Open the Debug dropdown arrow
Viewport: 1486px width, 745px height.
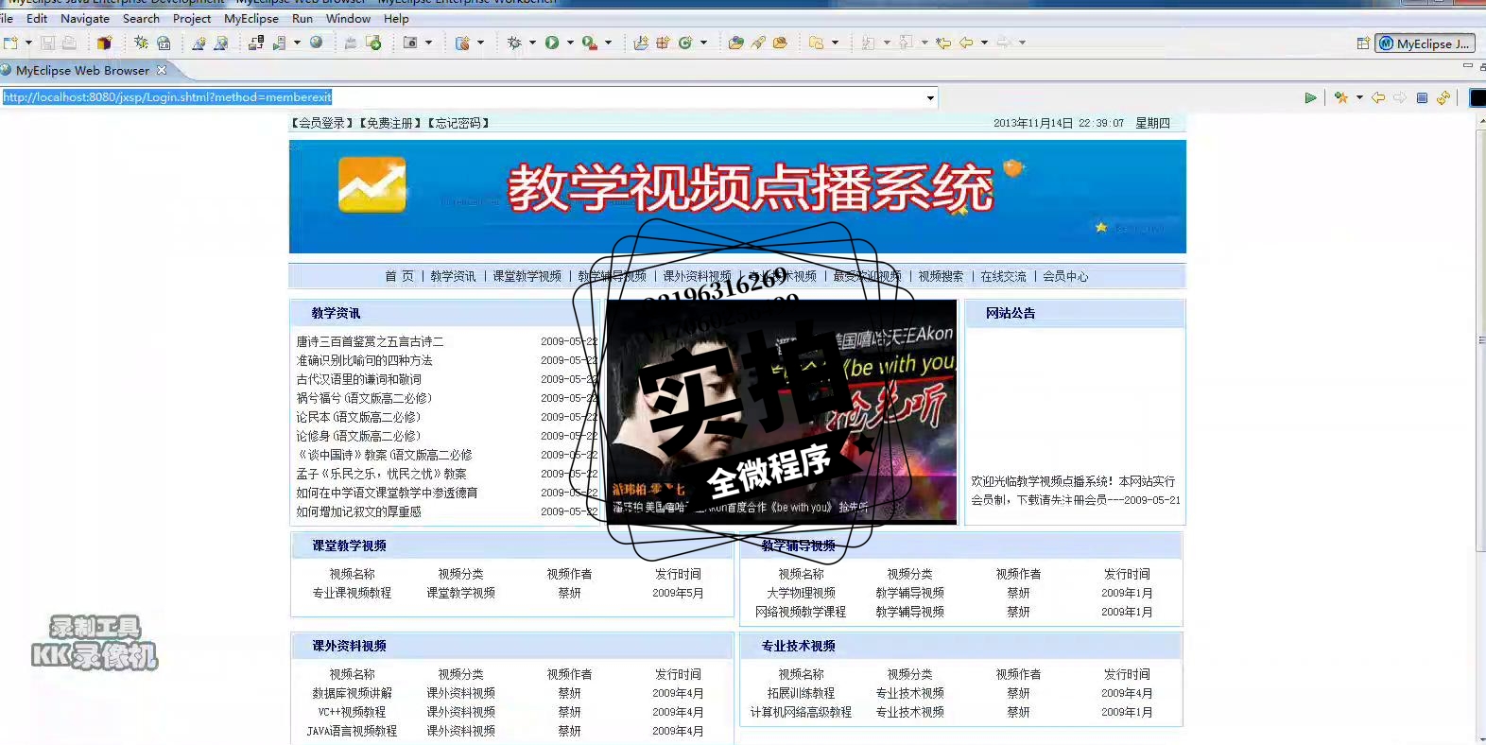tap(532, 43)
